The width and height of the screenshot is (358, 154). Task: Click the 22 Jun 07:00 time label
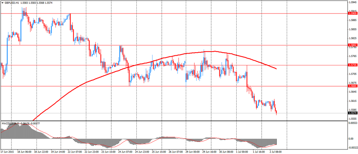coord(75,151)
